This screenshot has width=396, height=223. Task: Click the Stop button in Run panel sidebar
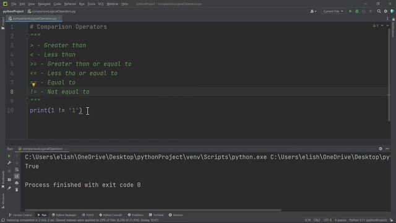[x=9, y=172]
